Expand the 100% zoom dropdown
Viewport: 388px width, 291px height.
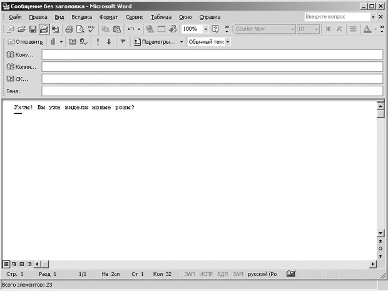point(205,29)
